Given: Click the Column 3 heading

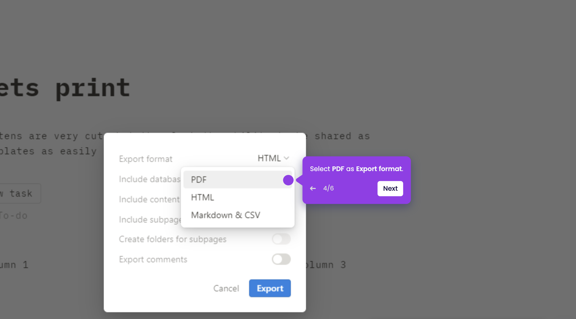Looking at the screenshot, I should pyautogui.click(x=325, y=265).
